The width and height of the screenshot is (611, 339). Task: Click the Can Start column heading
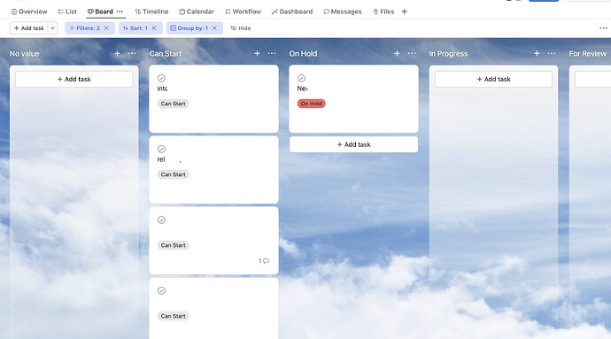(x=166, y=54)
